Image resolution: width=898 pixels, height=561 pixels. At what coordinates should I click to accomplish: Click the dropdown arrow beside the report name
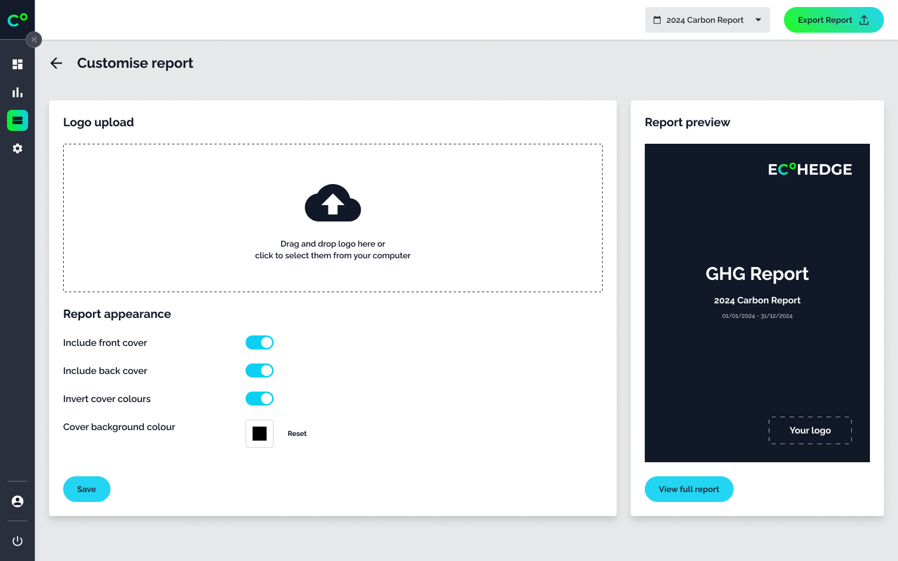point(758,19)
